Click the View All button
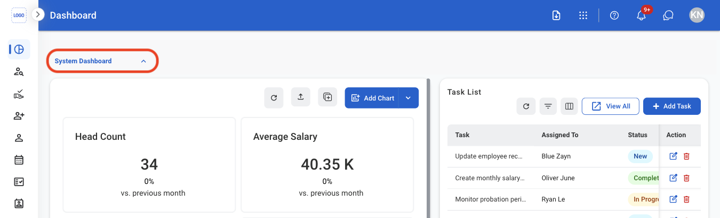Viewport: 720px width, 218px height. point(611,106)
